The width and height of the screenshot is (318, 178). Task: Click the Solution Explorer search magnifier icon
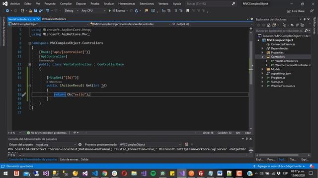[306, 31]
